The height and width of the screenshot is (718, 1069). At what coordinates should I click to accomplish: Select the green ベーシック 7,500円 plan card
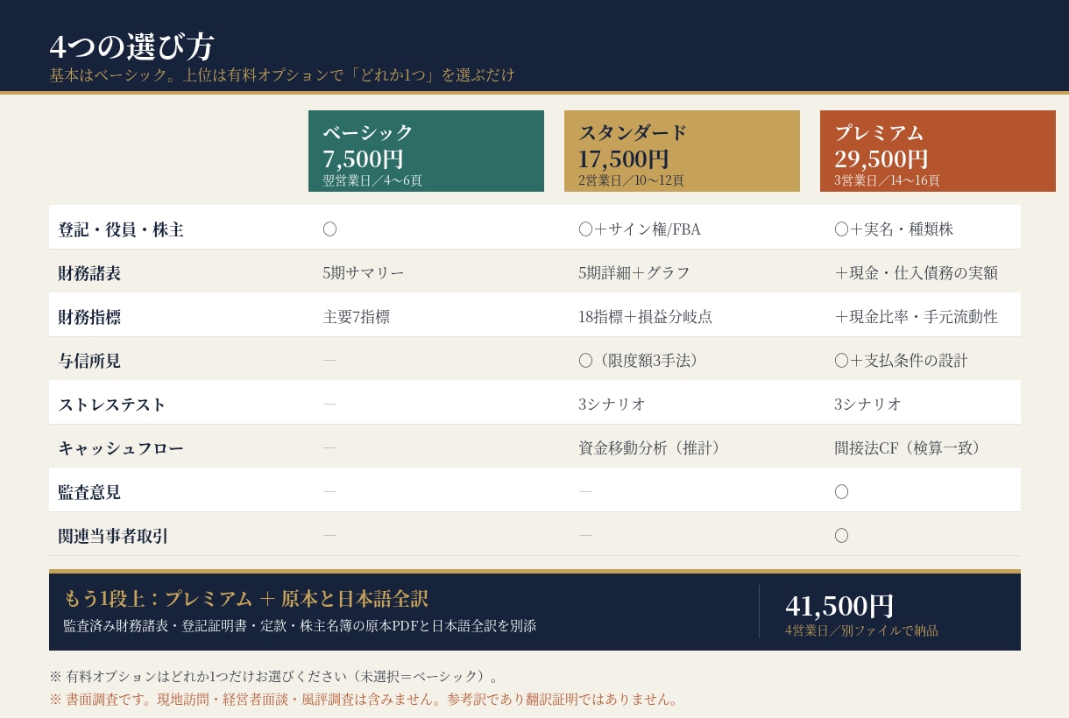[x=426, y=151]
